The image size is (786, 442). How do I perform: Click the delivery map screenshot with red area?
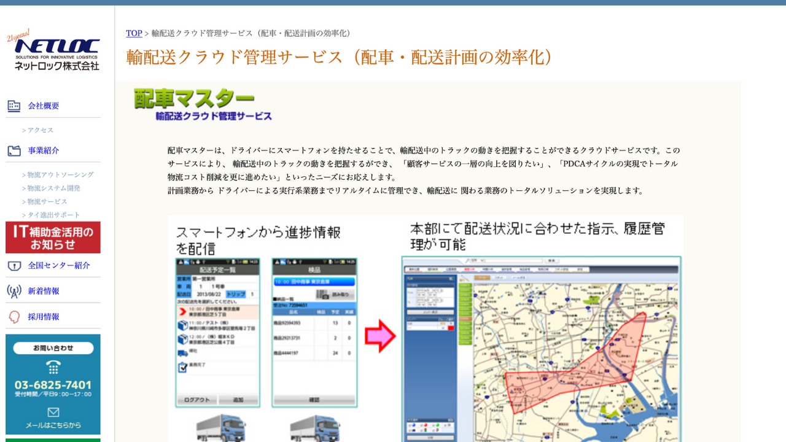tap(542, 349)
